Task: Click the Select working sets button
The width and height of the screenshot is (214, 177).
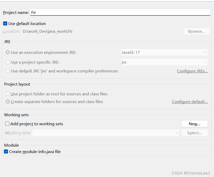Action: (x=194, y=133)
